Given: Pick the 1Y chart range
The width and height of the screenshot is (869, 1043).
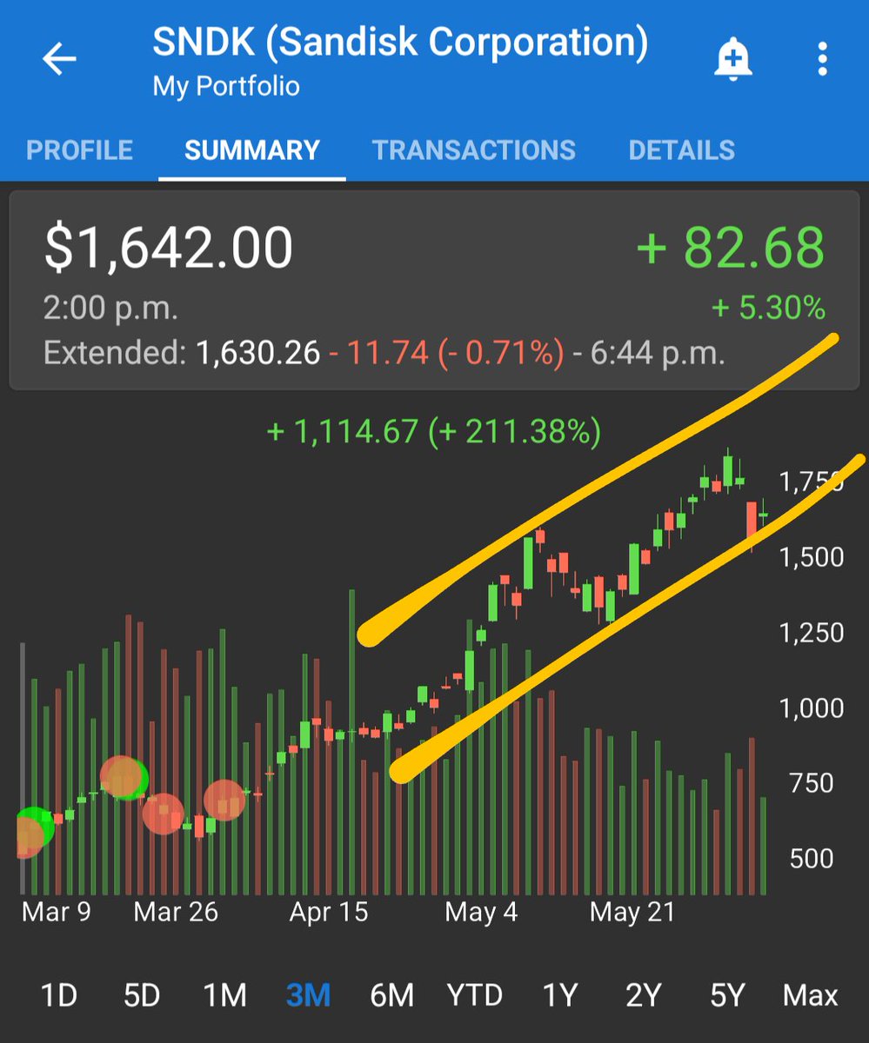Looking at the screenshot, I should (x=559, y=995).
